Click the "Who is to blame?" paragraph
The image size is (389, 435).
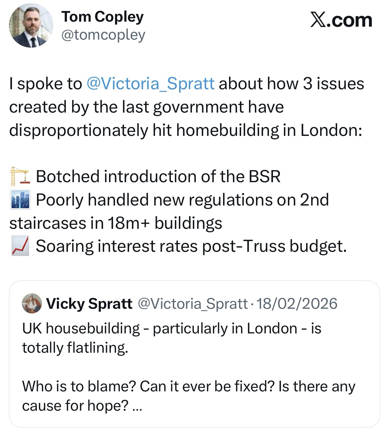tap(188, 387)
